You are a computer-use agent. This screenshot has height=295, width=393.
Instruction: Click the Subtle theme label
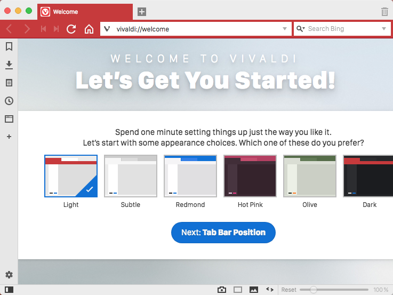point(131,205)
